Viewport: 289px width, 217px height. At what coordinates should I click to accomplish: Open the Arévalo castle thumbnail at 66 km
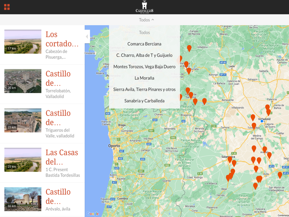(23, 199)
